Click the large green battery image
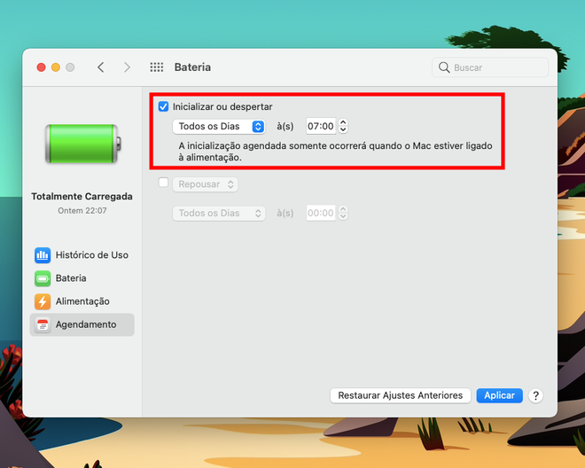Screen dimensions: 585x468 click(x=82, y=144)
